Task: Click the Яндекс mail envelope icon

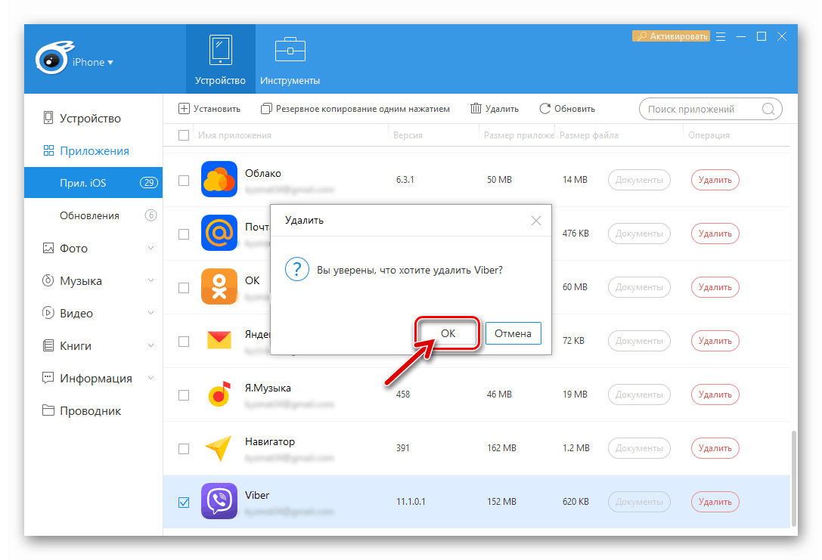Action: pyautogui.click(x=219, y=341)
